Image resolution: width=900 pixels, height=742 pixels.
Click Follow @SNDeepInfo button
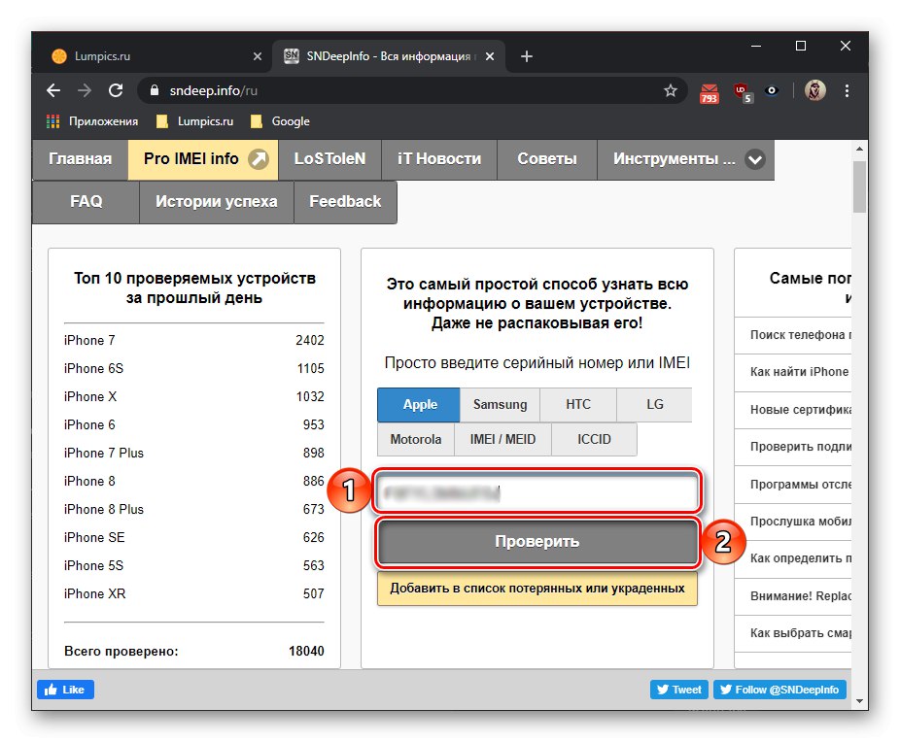coord(779,690)
